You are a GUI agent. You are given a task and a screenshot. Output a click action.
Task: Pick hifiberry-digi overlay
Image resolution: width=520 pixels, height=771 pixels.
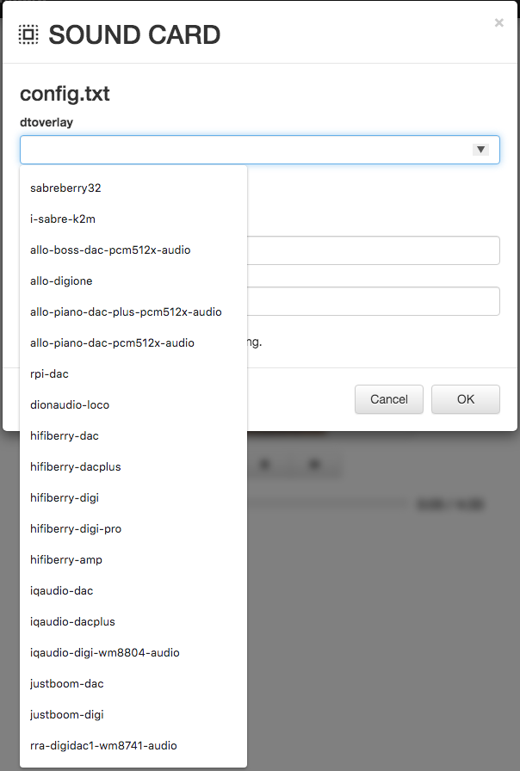click(133, 497)
